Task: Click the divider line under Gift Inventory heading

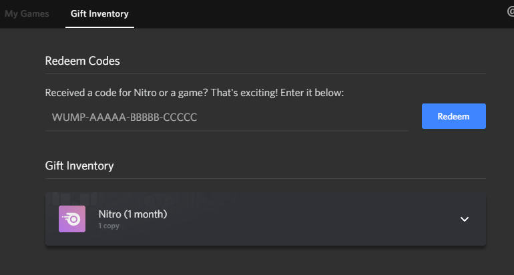Action: pyautogui.click(x=266, y=179)
